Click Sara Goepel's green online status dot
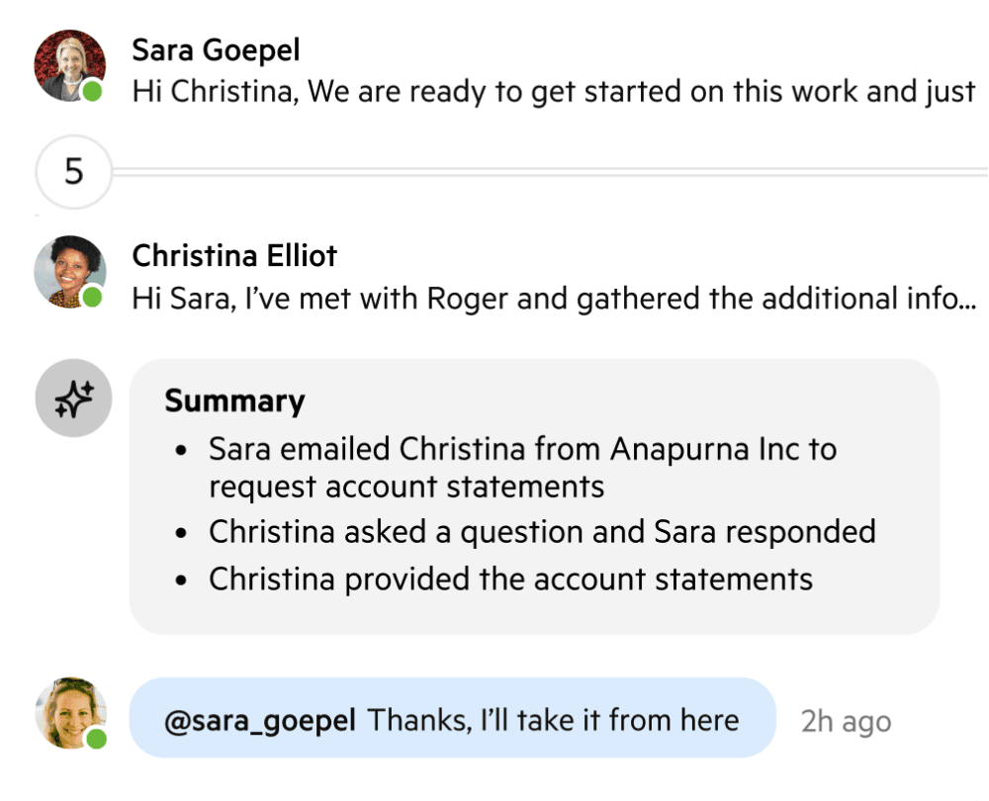Screen dimensions: 989x801 pos(93,93)
